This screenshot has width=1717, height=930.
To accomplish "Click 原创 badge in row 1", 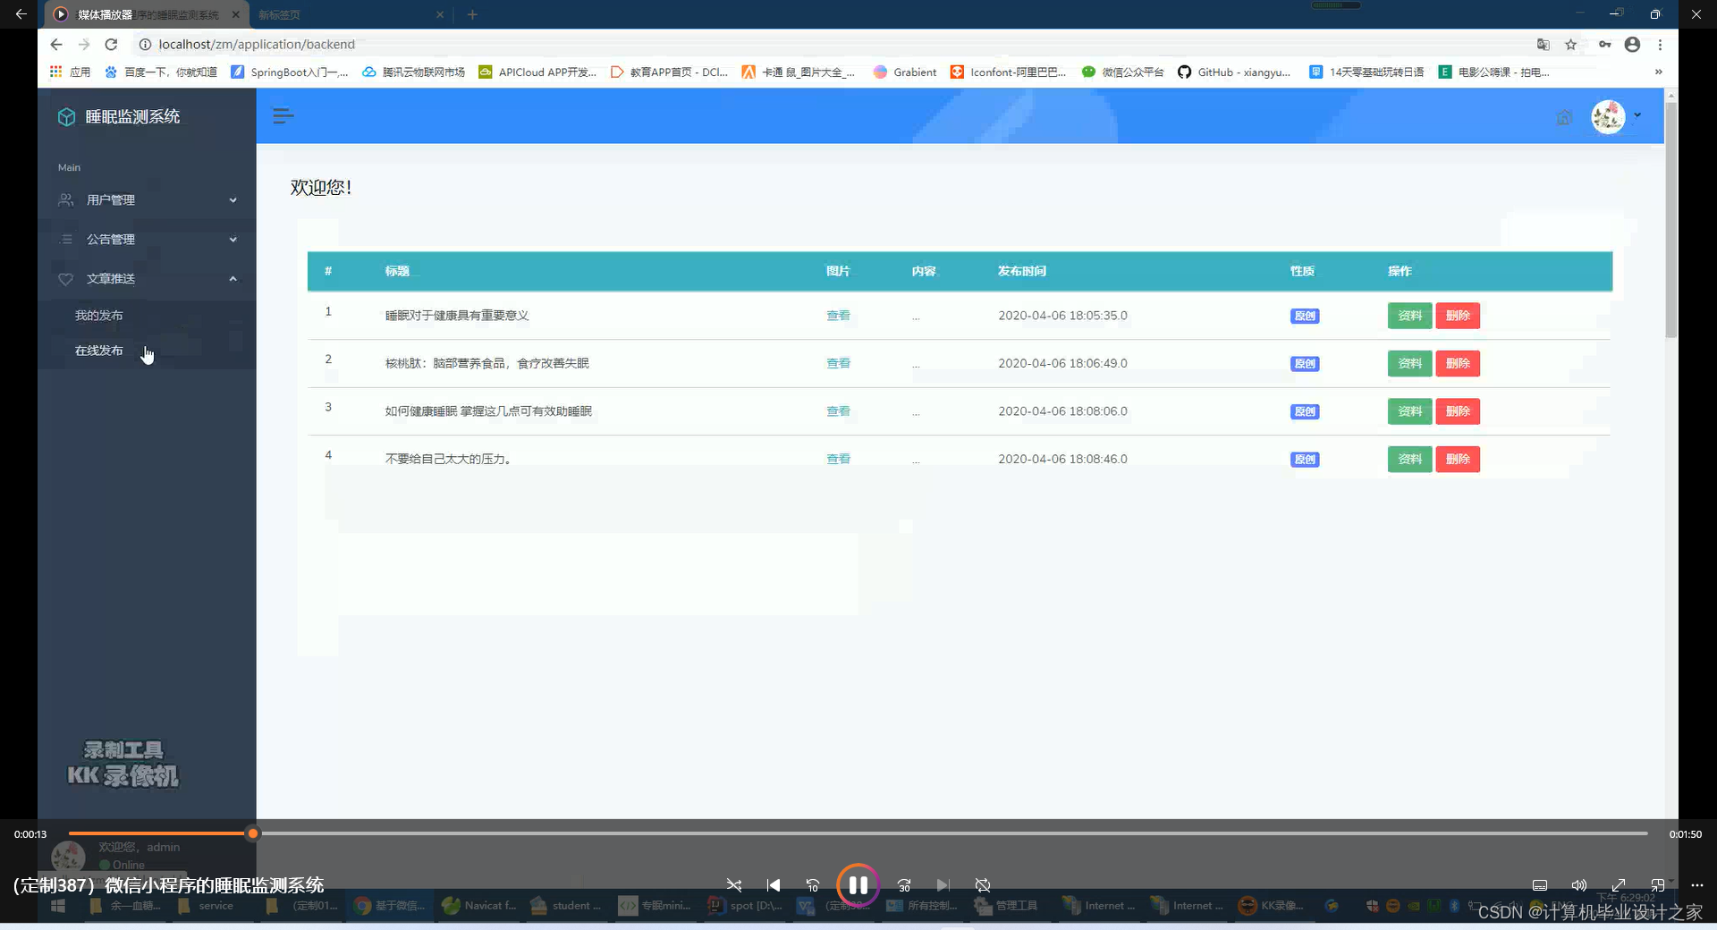I will pyautogui.click(x=1305, y=316).
